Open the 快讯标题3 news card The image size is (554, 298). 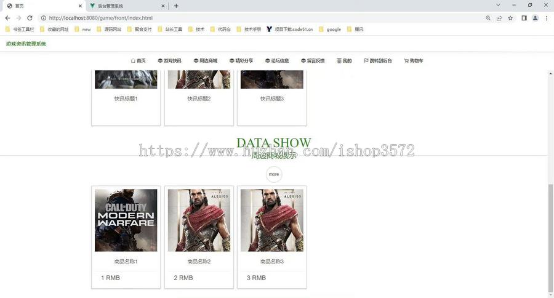272,99
